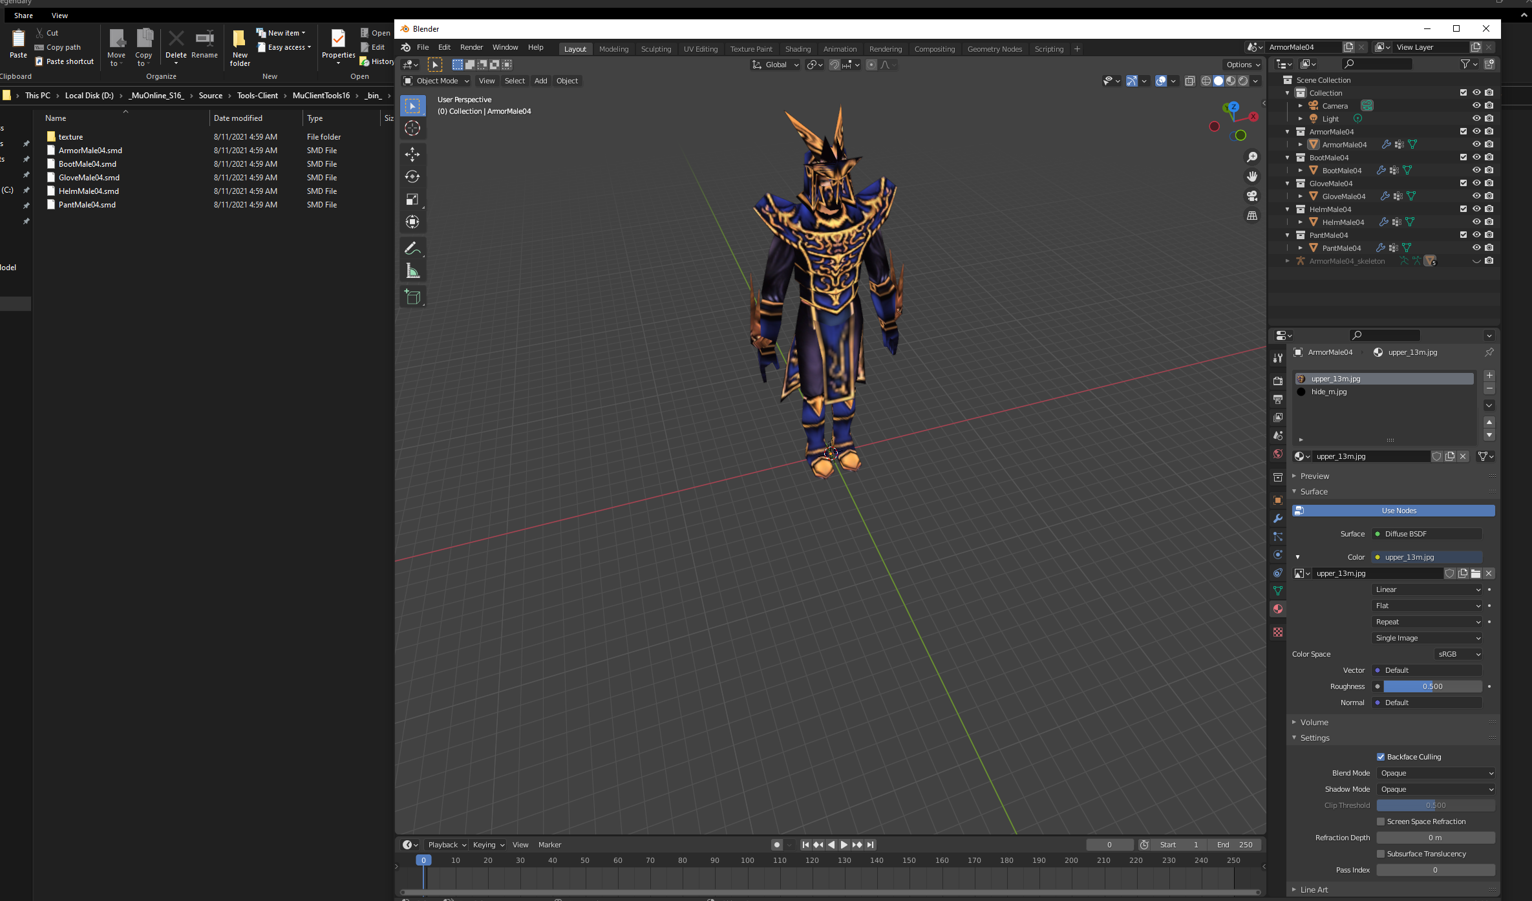The image size is (1532, 901).
Task: Click the Add Cube tool icon
Action: pyautogui.click(x=412, y=297)
